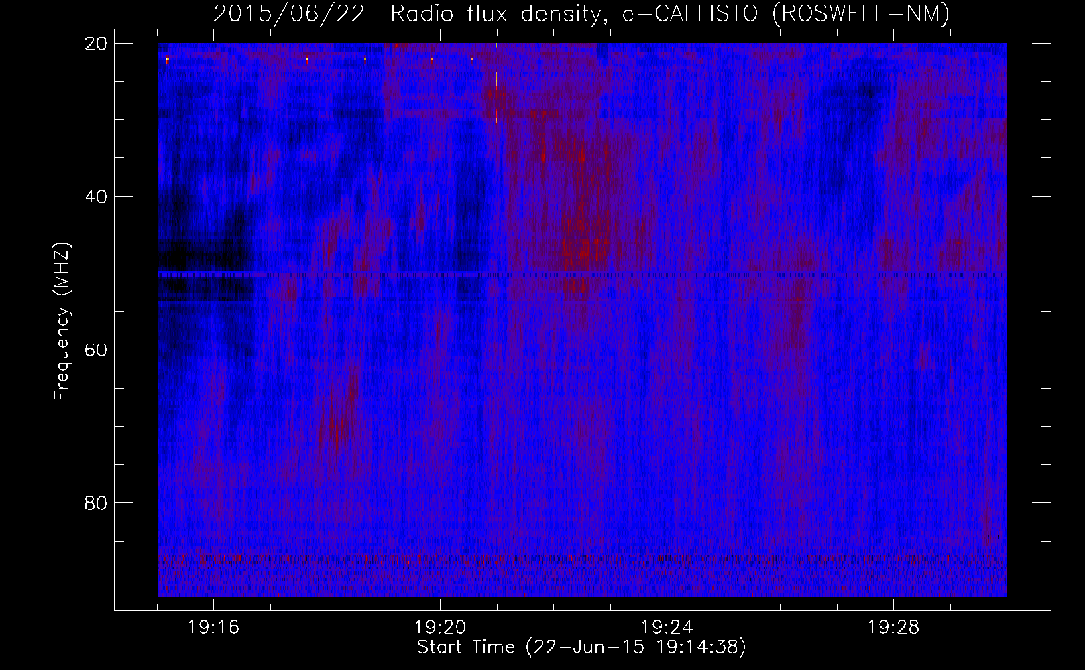Viewport: 1085px width, 670px height.
Task: Click the '19:16' time tick label
Action: pyautogui.click(x=213, y=628)
